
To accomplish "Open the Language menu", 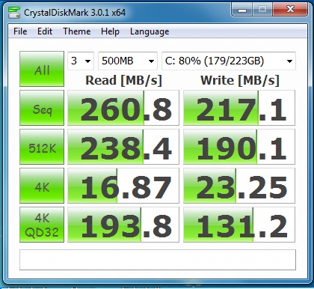I will (x=150, y=31).
